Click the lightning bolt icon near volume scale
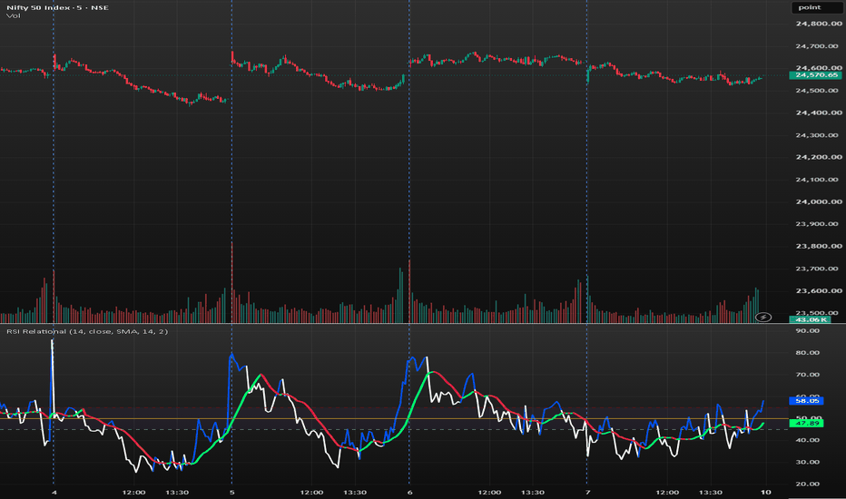This screenshot has height=499, width=846. (762, 318)
